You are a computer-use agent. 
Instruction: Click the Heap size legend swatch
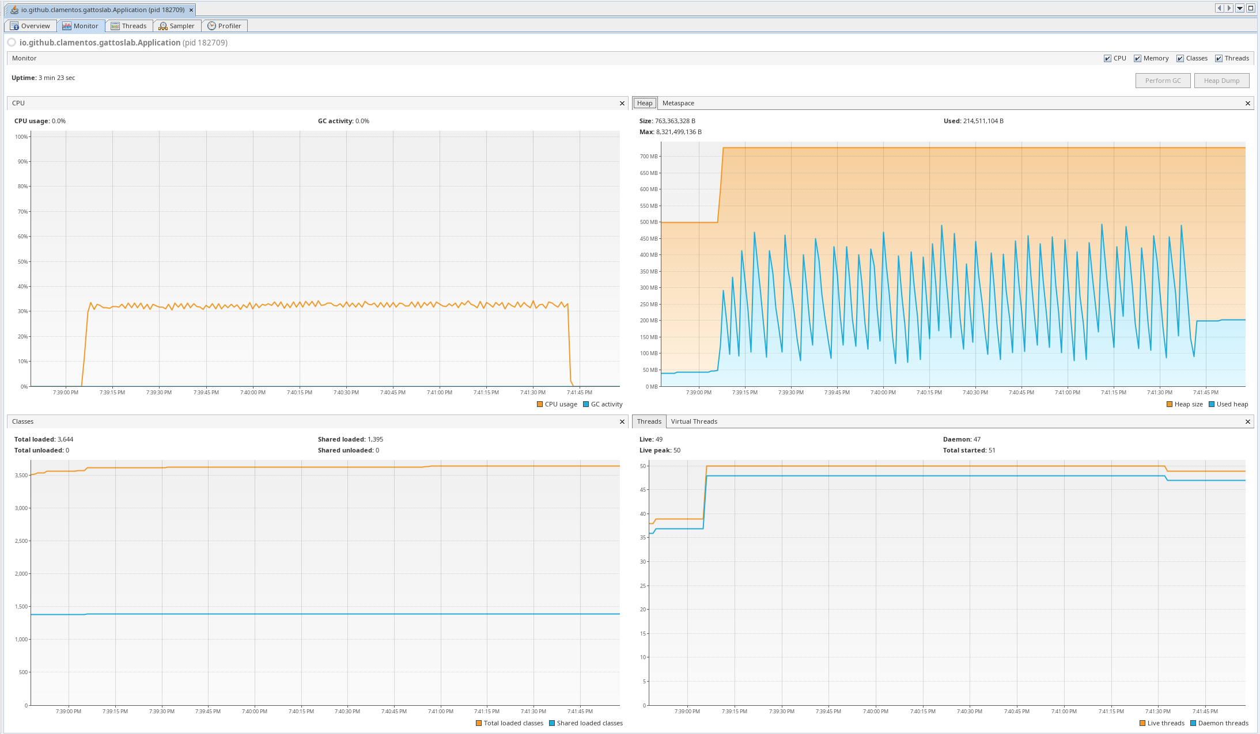tap(1170, 404)
